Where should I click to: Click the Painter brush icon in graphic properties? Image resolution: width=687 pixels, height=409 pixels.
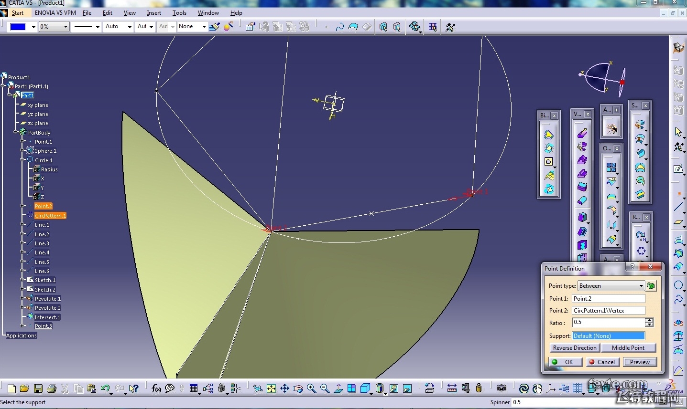click(215, 27)
